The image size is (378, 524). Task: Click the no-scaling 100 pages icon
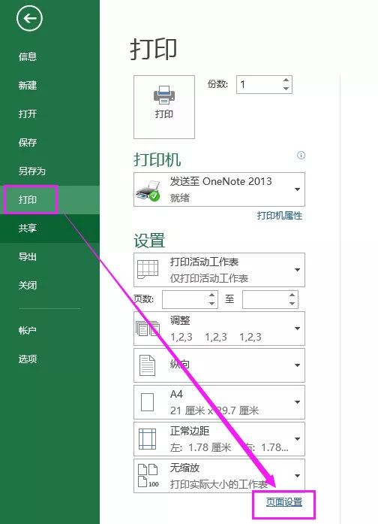[x=148, y=476]
